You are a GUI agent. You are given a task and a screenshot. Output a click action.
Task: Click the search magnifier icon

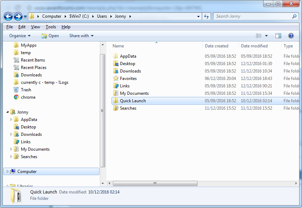[294, 16]
